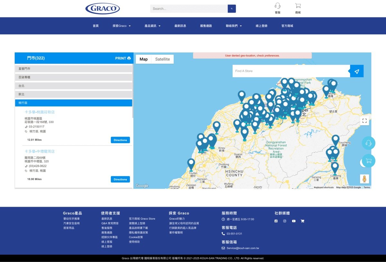This screenshot has height=262, width=386.
Task: Open the YouTube icon in the footer
Action: pyautogui.click(x=294, y=221)
